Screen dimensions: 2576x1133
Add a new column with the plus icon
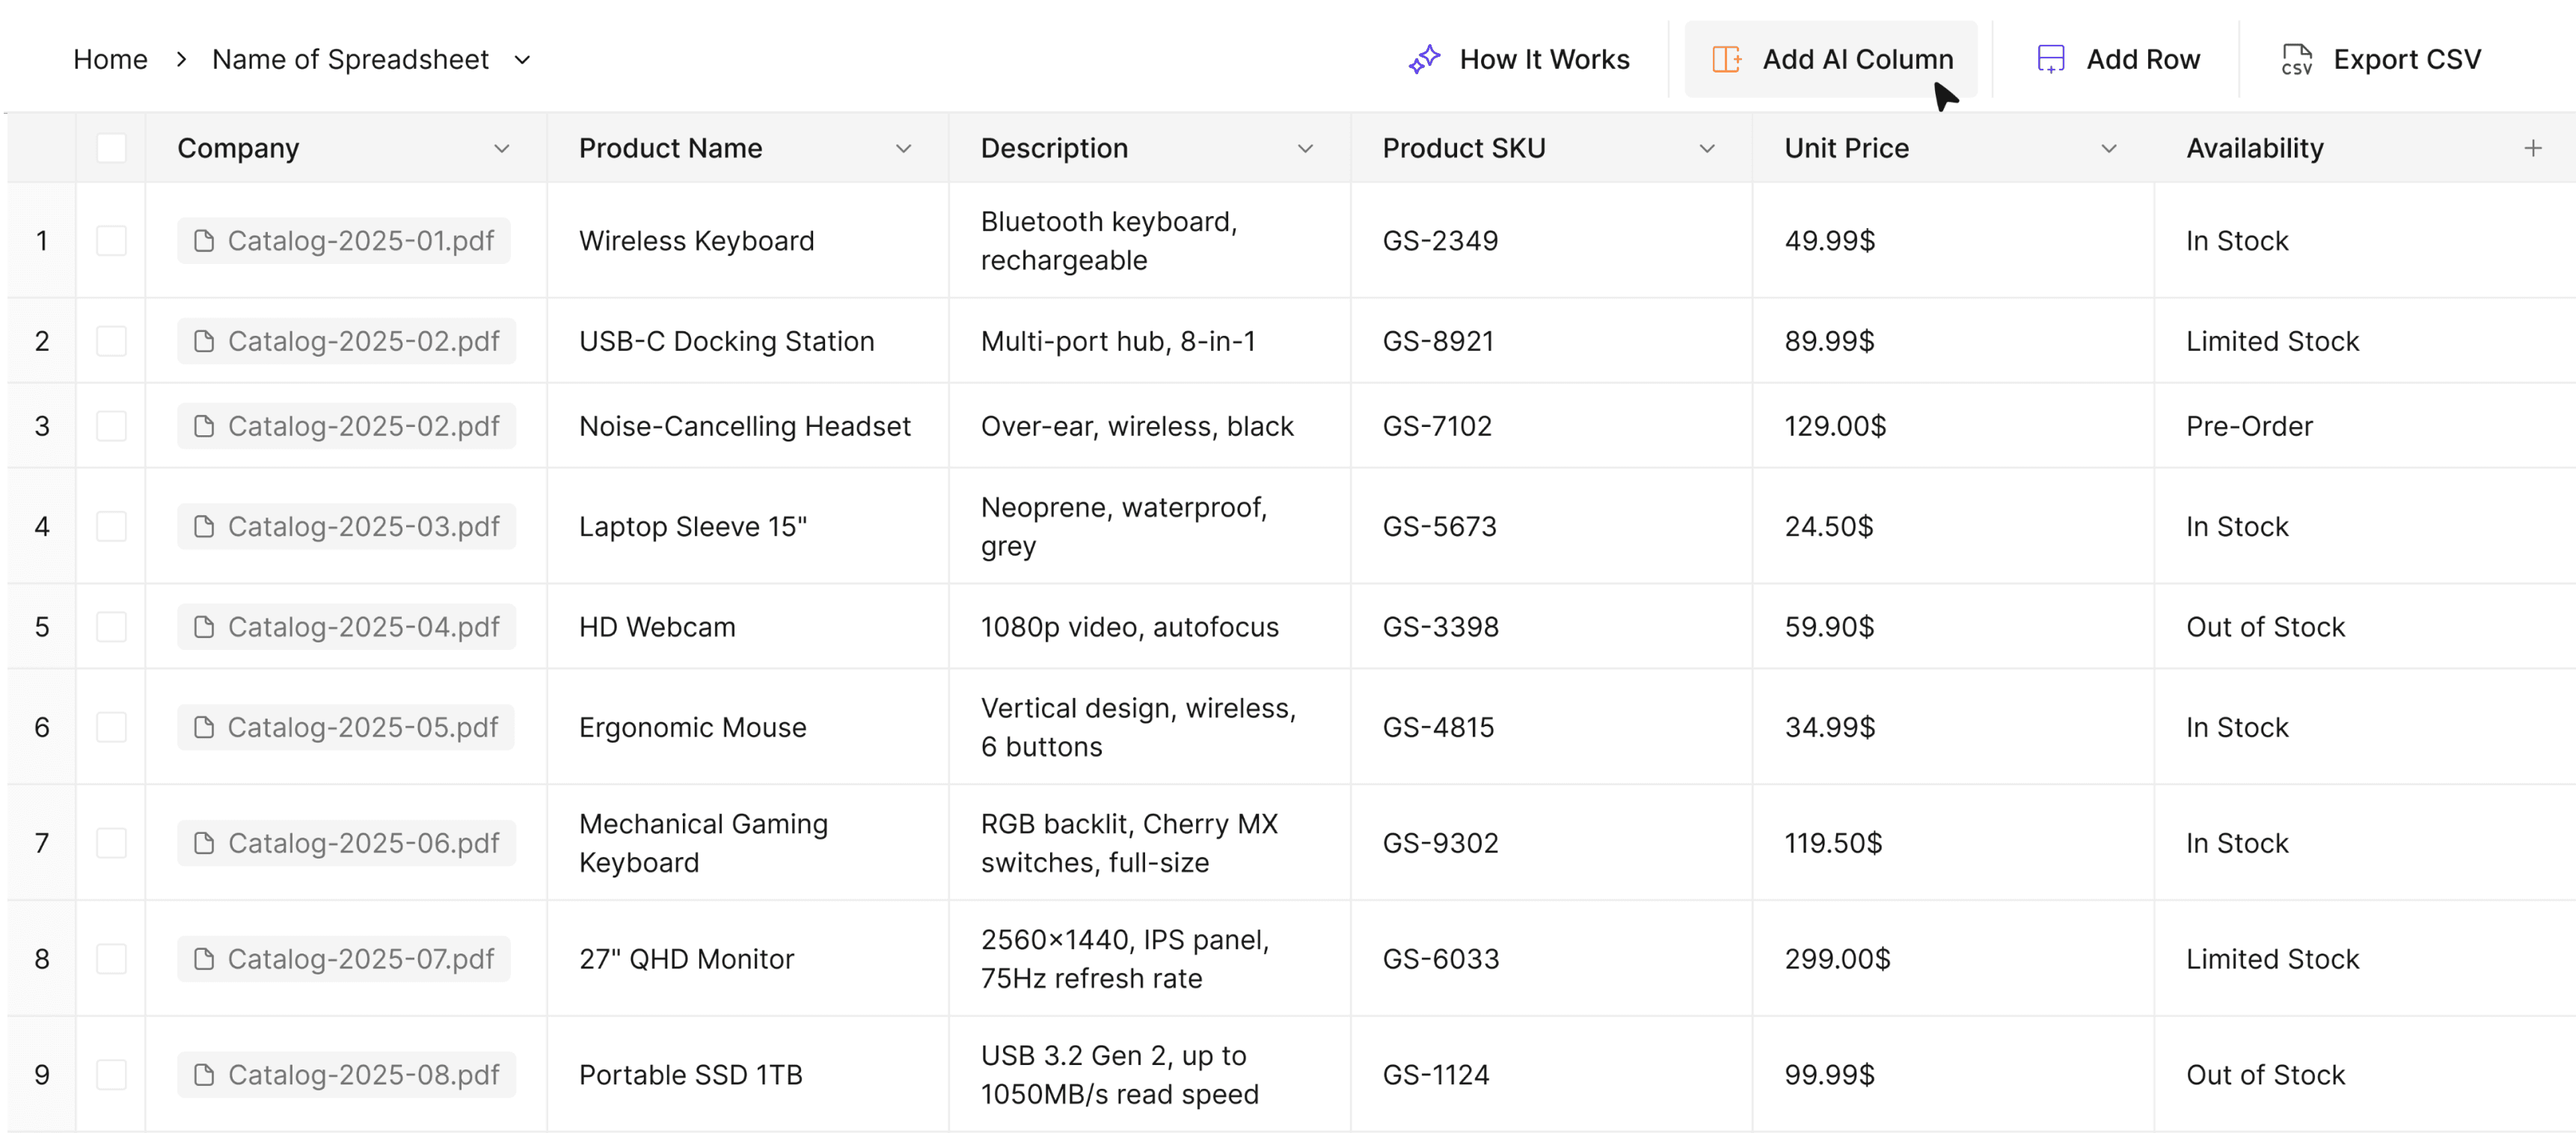pos(2533,148)
